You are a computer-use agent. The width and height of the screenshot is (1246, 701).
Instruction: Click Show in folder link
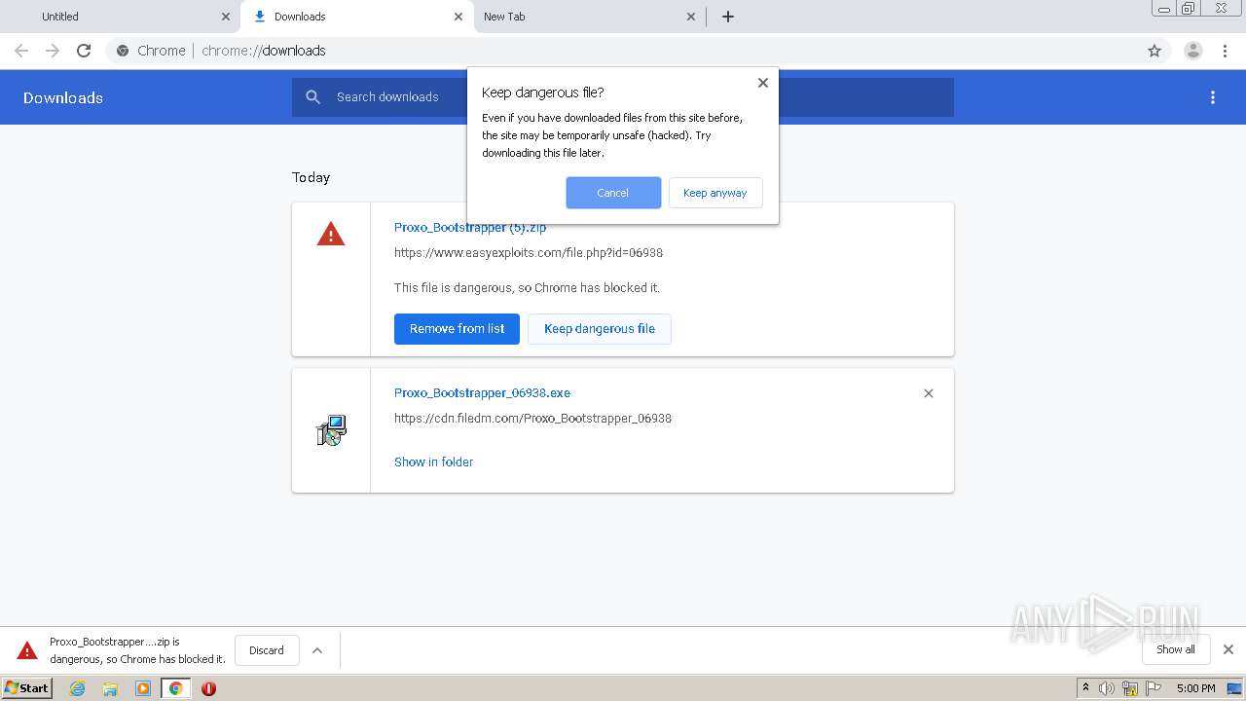click(433, 462)
